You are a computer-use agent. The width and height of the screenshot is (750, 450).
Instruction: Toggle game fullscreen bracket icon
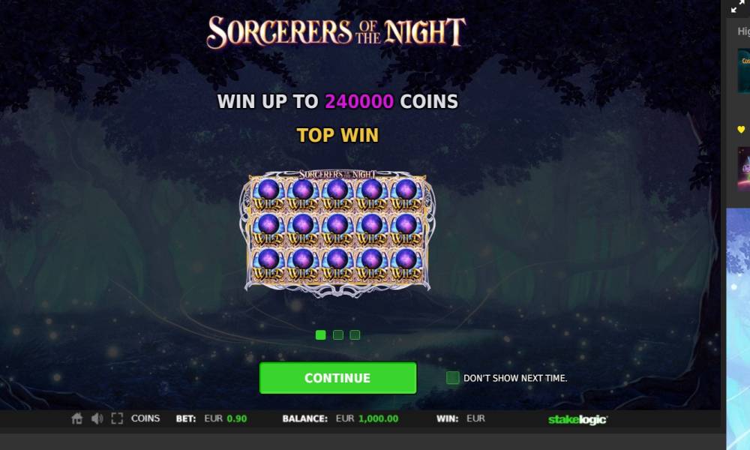[117, 418]
